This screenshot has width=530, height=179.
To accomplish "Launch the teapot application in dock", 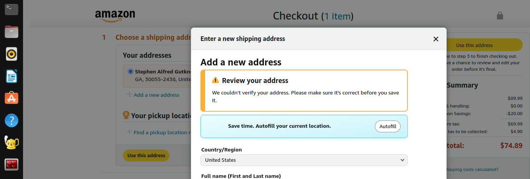I will [x=12, y=143].
